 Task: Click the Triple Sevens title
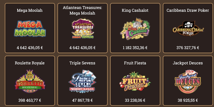(x=83, y=63)
